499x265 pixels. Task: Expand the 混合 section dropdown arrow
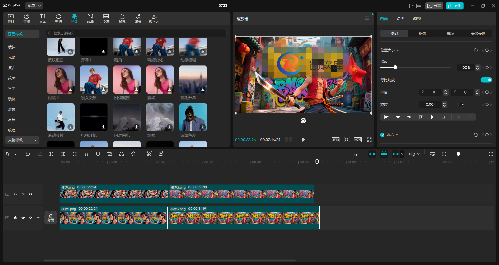click(397, 135)
